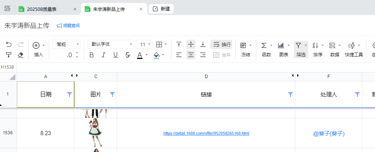Align cell content to top
This screenshot has width=375, height=152.
(179, 45)
